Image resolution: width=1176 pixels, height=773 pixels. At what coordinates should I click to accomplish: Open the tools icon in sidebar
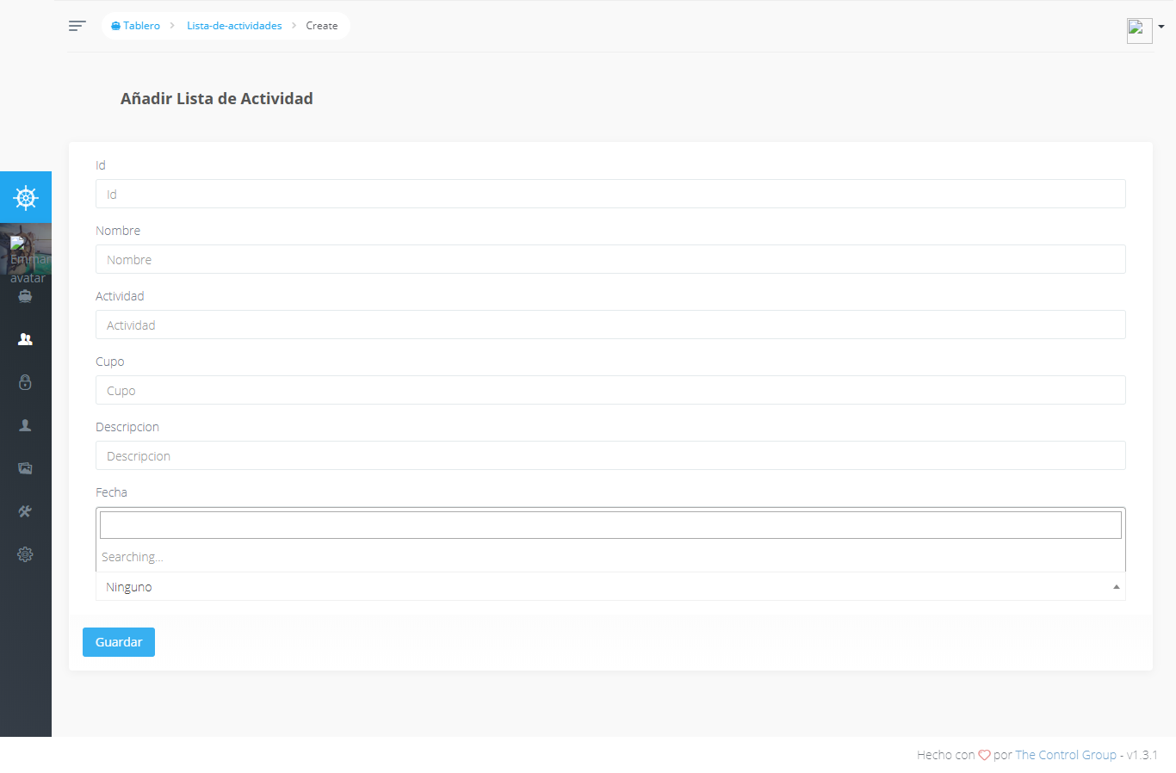click(x=25, y=511)
